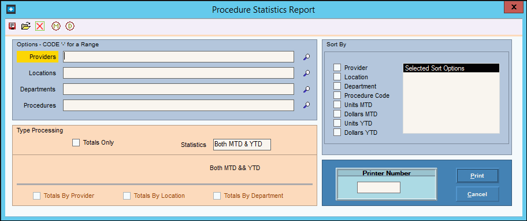Enable Units YTD sorting
This screenshot has height=221, width=527.
pos(337,123)
